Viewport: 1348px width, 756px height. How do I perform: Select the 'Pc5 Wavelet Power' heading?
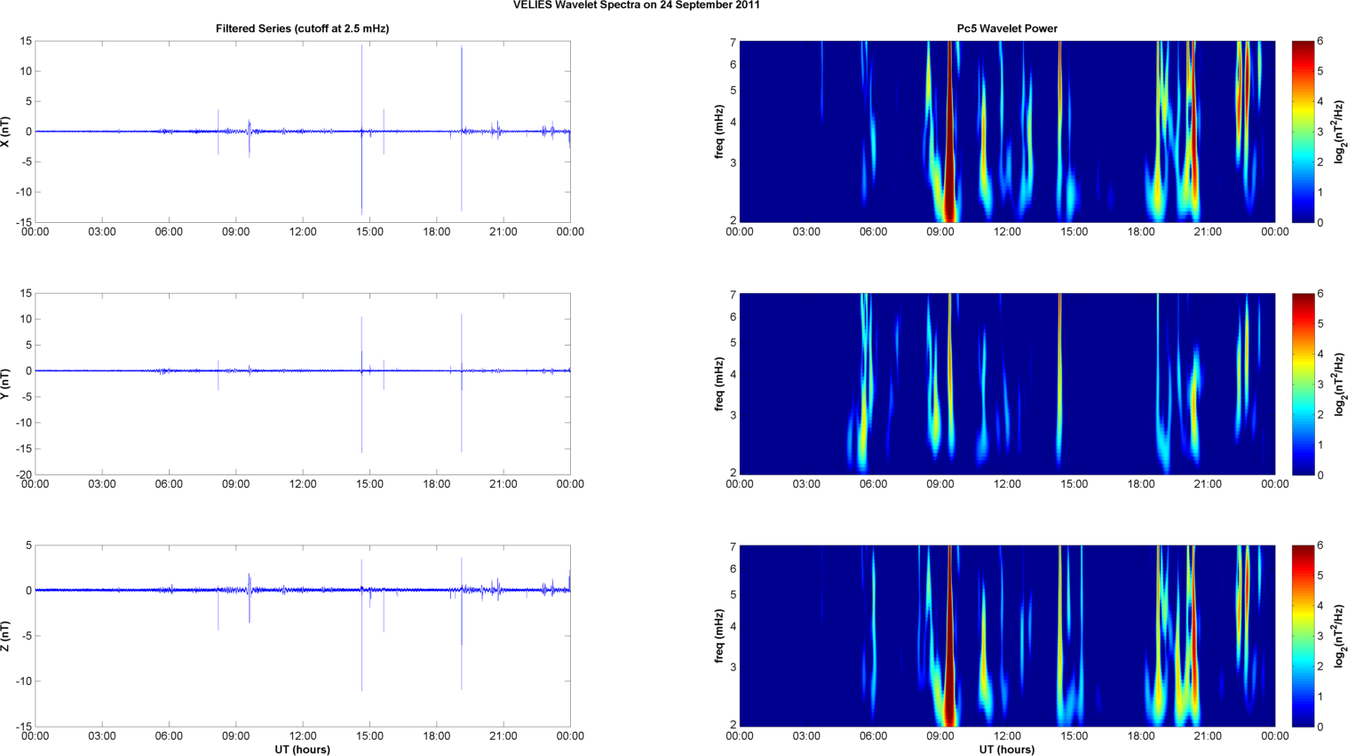point(1007,28)
